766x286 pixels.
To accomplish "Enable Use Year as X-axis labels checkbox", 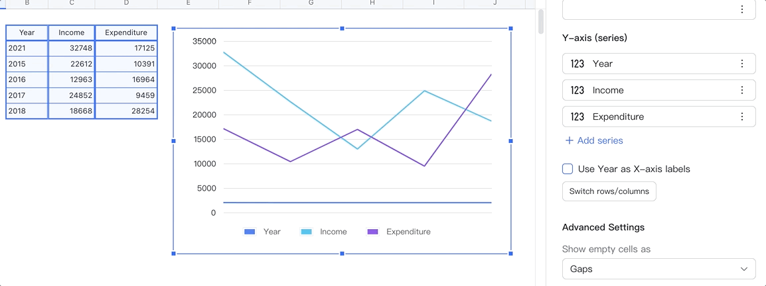I will [568, 169].
